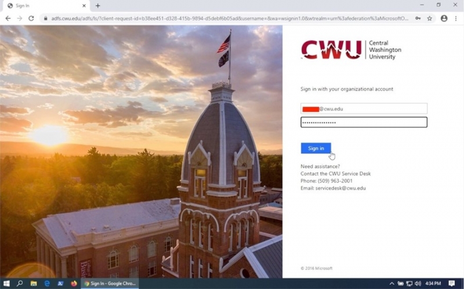Open the Chrome profile avatar
Image resolution: width=464 pixels, height=289 pixels.
point(444,19)
